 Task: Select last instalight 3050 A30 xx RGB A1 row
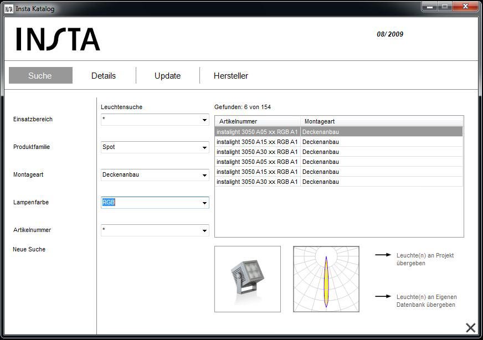(339, 182)
